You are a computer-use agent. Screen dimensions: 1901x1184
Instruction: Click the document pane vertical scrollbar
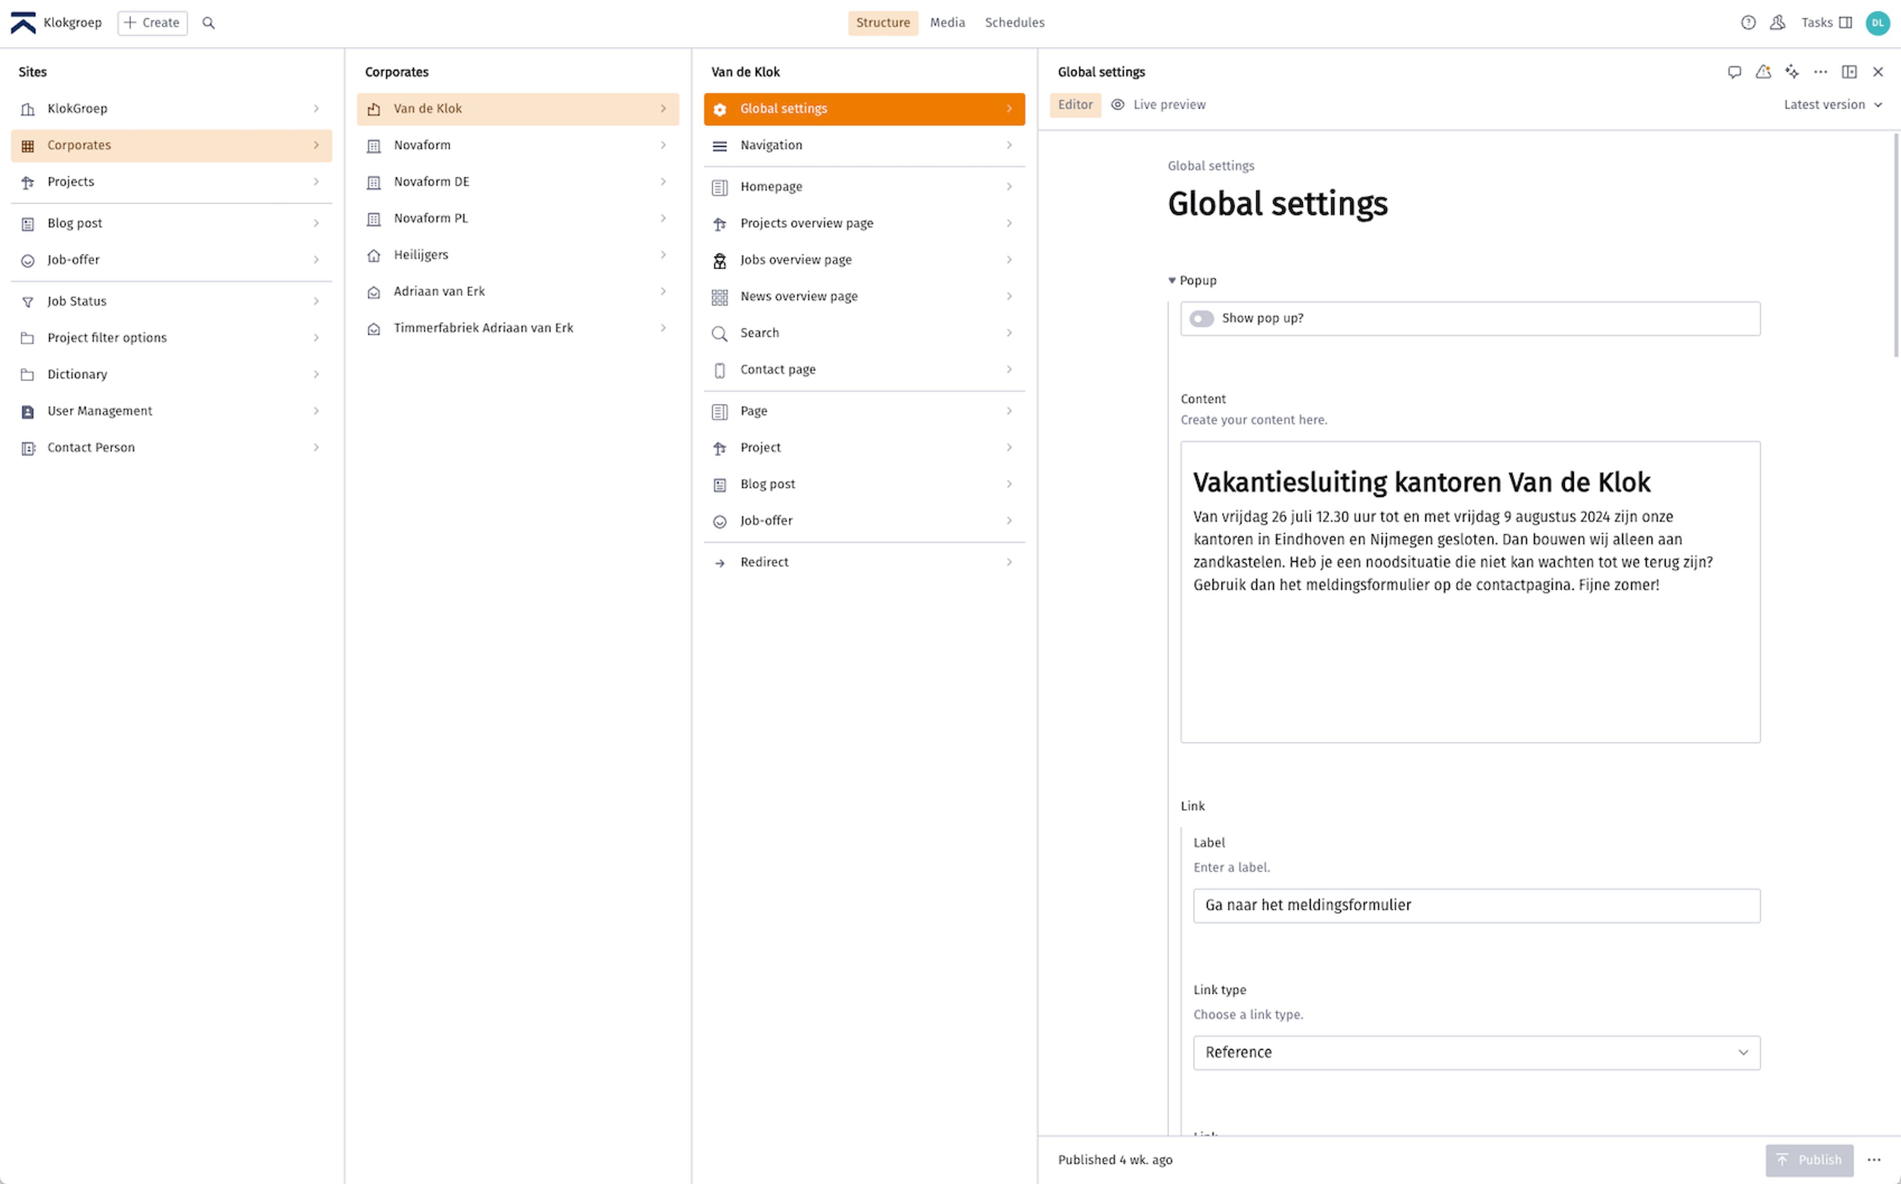tap(1896, 244)
